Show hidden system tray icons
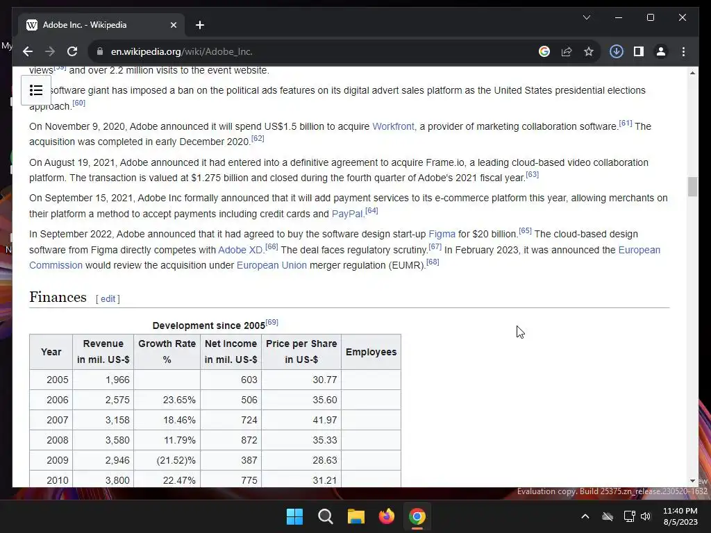This screenshot has width=711, height=533. (x=585, y=516)
